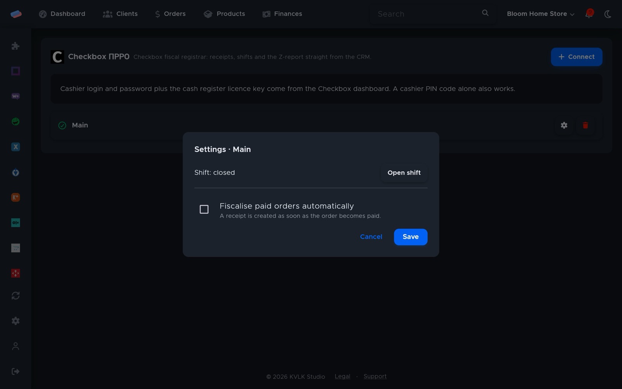The height and width of the screenshot is (389, 622).
Task: Open the blue X integration sidebar icon
Action: pos(16,147)
